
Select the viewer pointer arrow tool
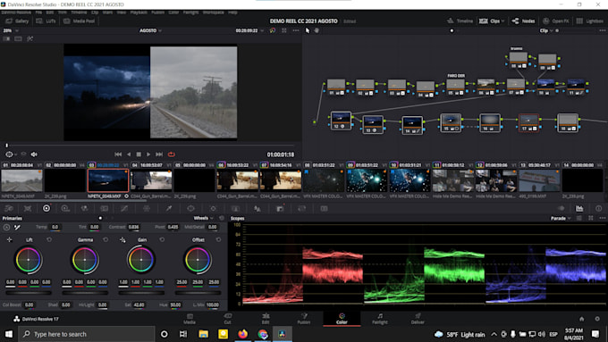(x=308, y=30)
